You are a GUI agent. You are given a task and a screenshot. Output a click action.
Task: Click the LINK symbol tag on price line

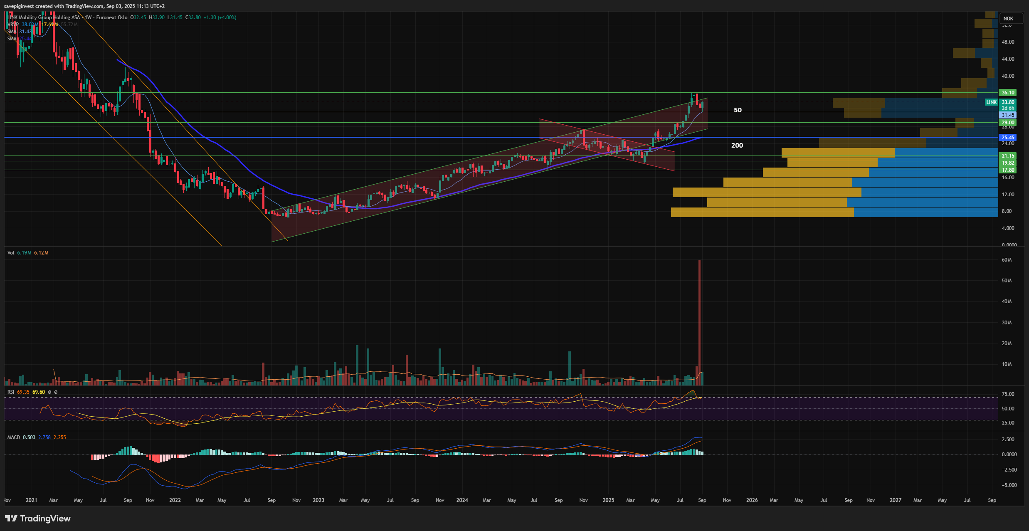pyautogui.click(x=992, y=102)
